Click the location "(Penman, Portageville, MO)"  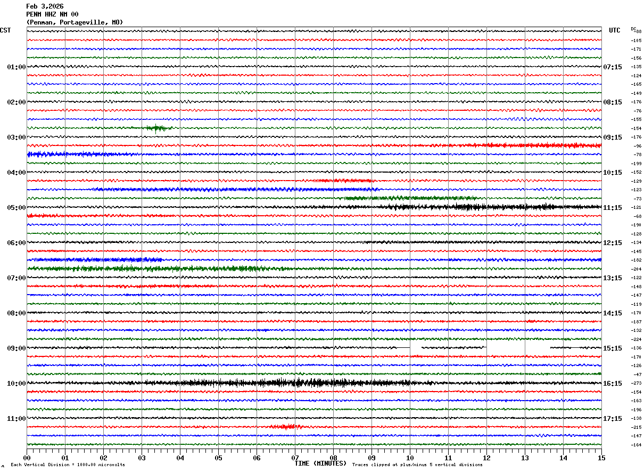click(75, 22)
